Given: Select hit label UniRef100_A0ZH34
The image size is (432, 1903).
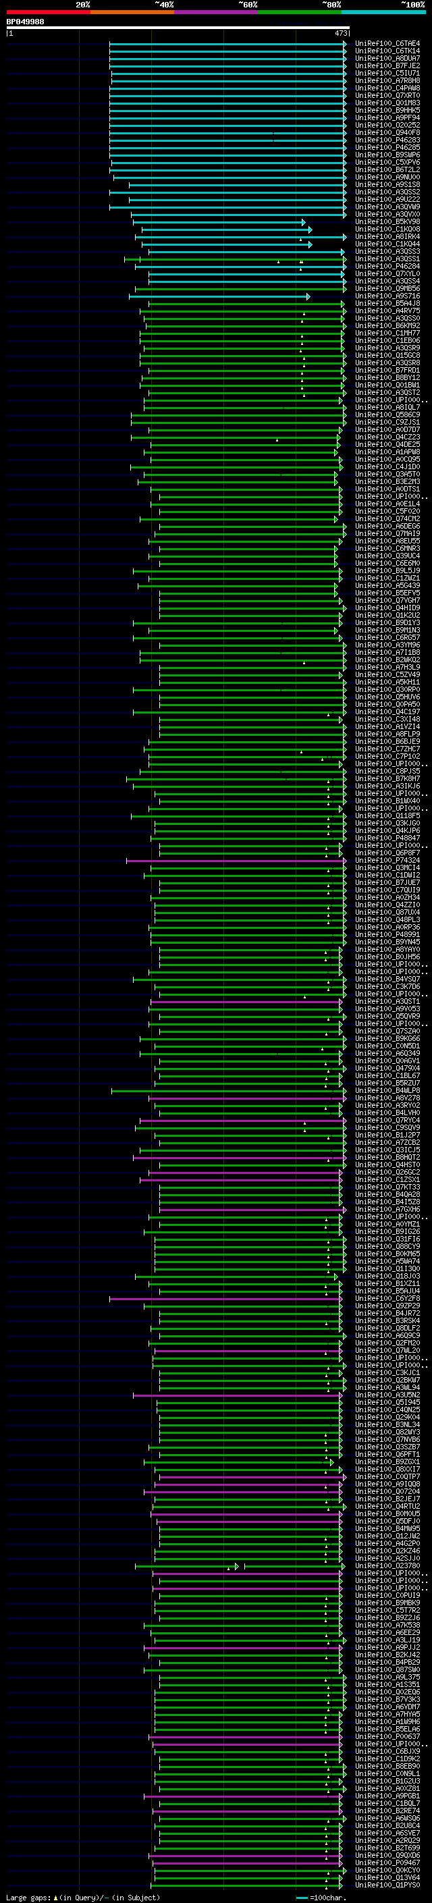Looking at the screenshot, I should [387, 897].
